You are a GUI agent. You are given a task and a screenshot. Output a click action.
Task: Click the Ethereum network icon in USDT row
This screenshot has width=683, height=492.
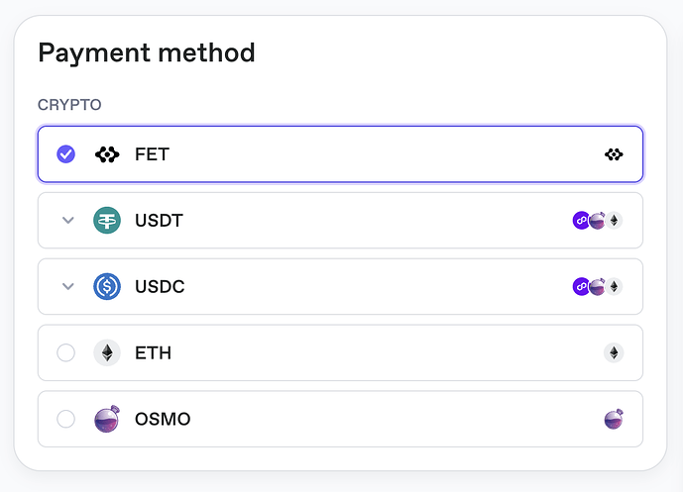pyautogui.click(x=615, y=221)
